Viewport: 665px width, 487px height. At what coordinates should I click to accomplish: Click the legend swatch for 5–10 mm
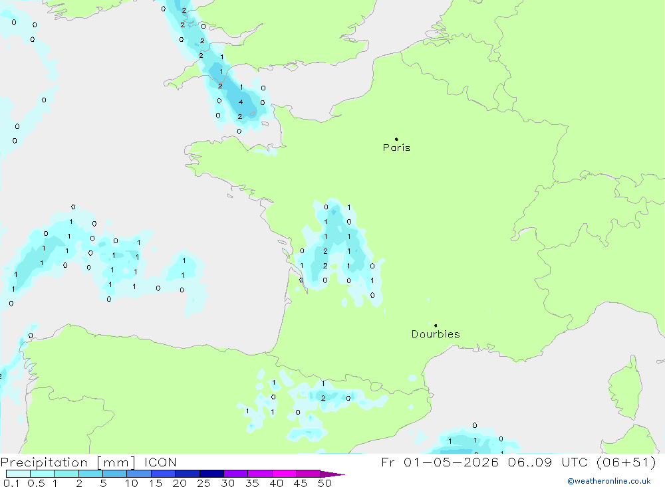pos(115,474)
